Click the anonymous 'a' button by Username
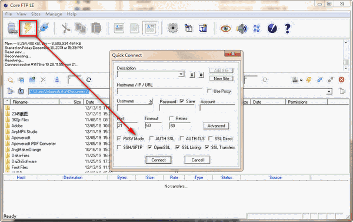 tap(151, 101)
